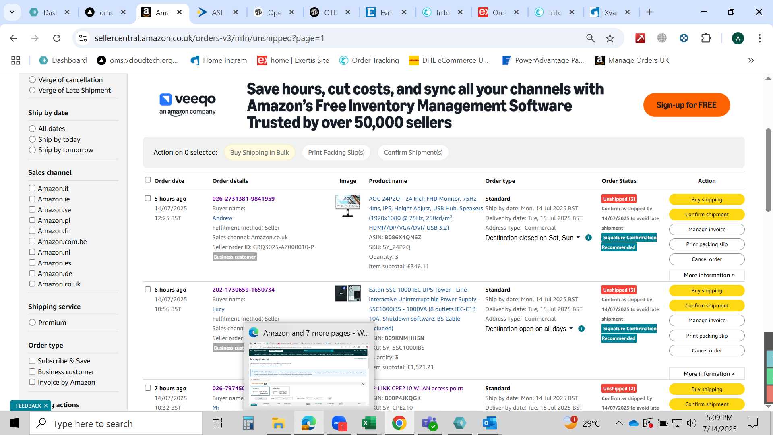Click the Windows search box
Viewport: 773px width, 435px height.
(117, 423)
